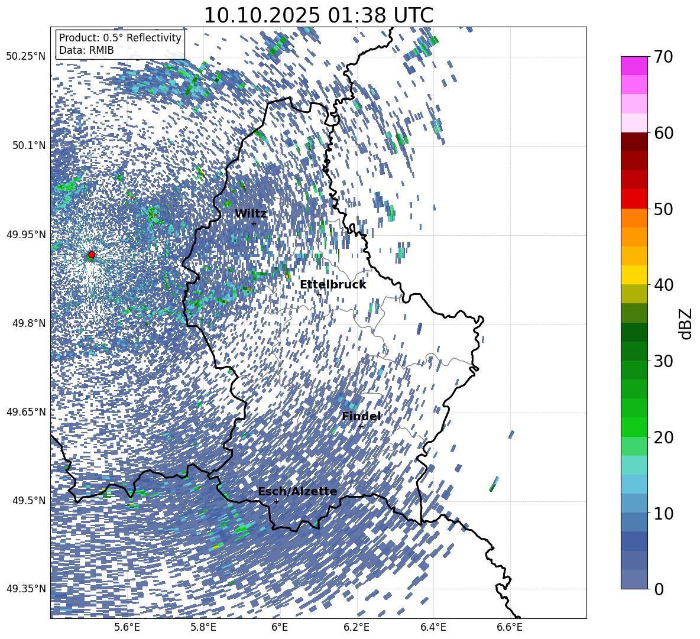Click the Findel location cross marker
Viewport: 700px width, 639px height.
coord(361,427)
